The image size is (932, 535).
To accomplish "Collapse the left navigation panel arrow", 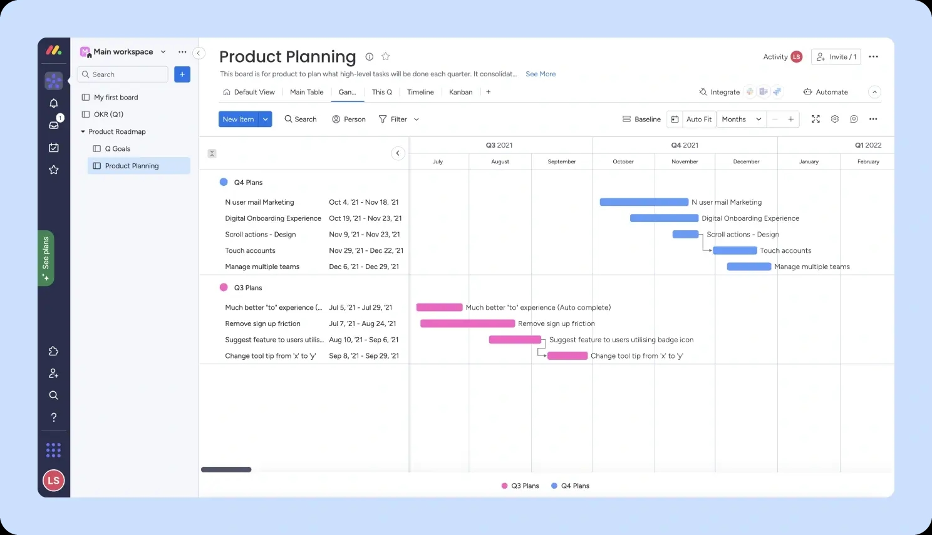I will coord(199,53).
